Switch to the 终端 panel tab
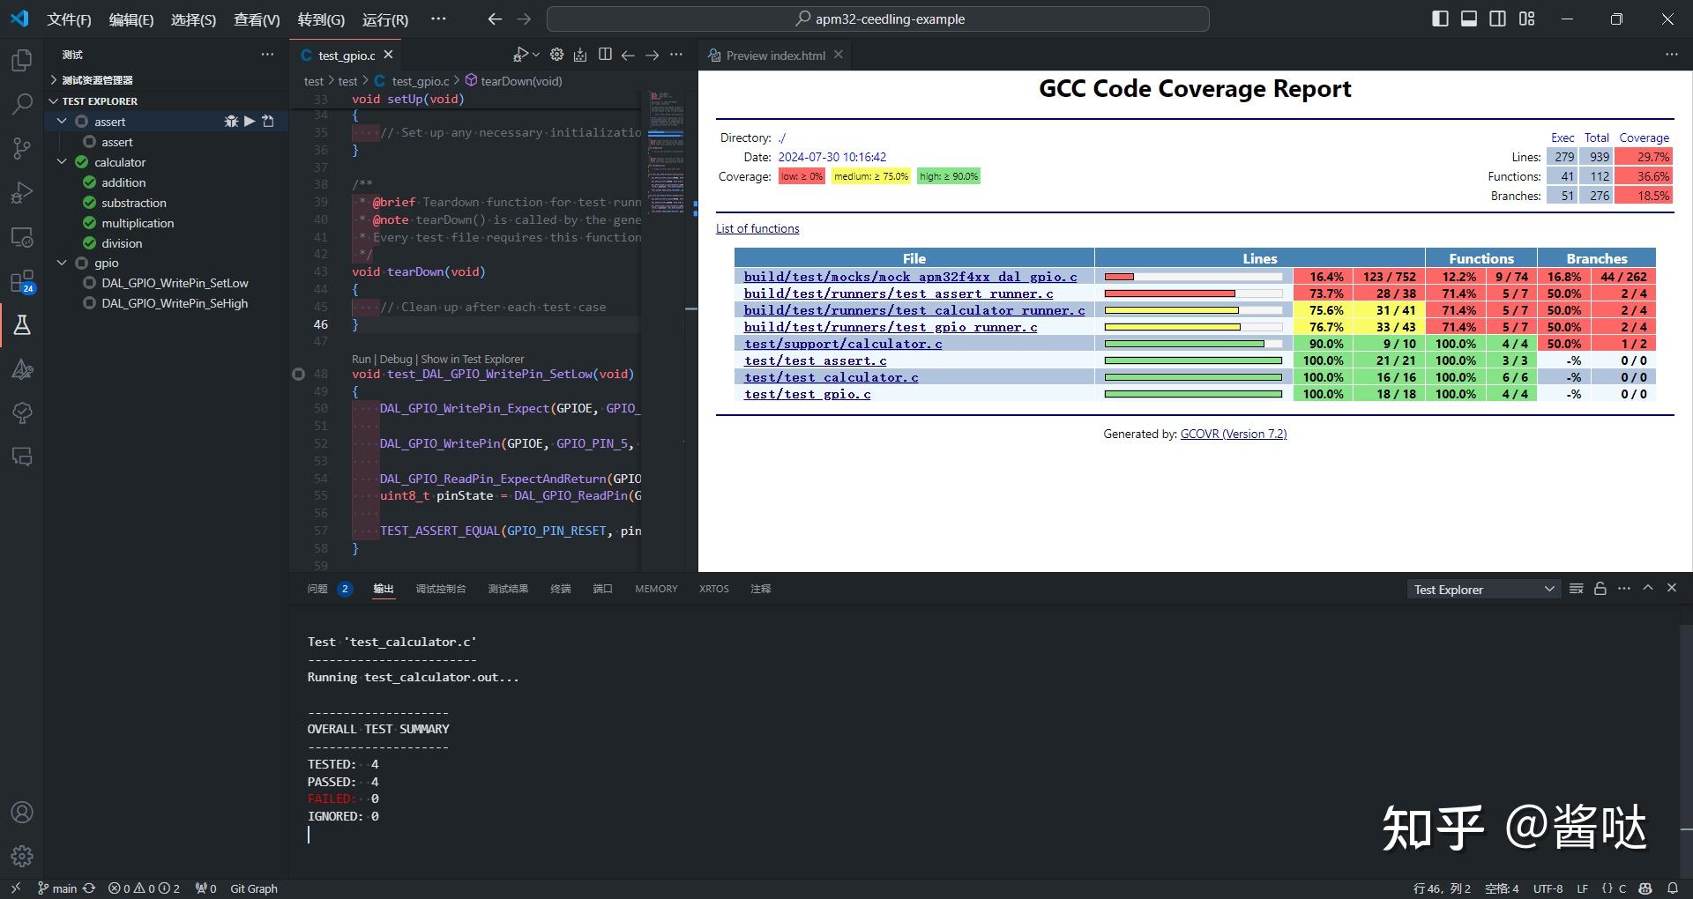Viewport: 1693px width, 899px height. [x=560, y=589]
